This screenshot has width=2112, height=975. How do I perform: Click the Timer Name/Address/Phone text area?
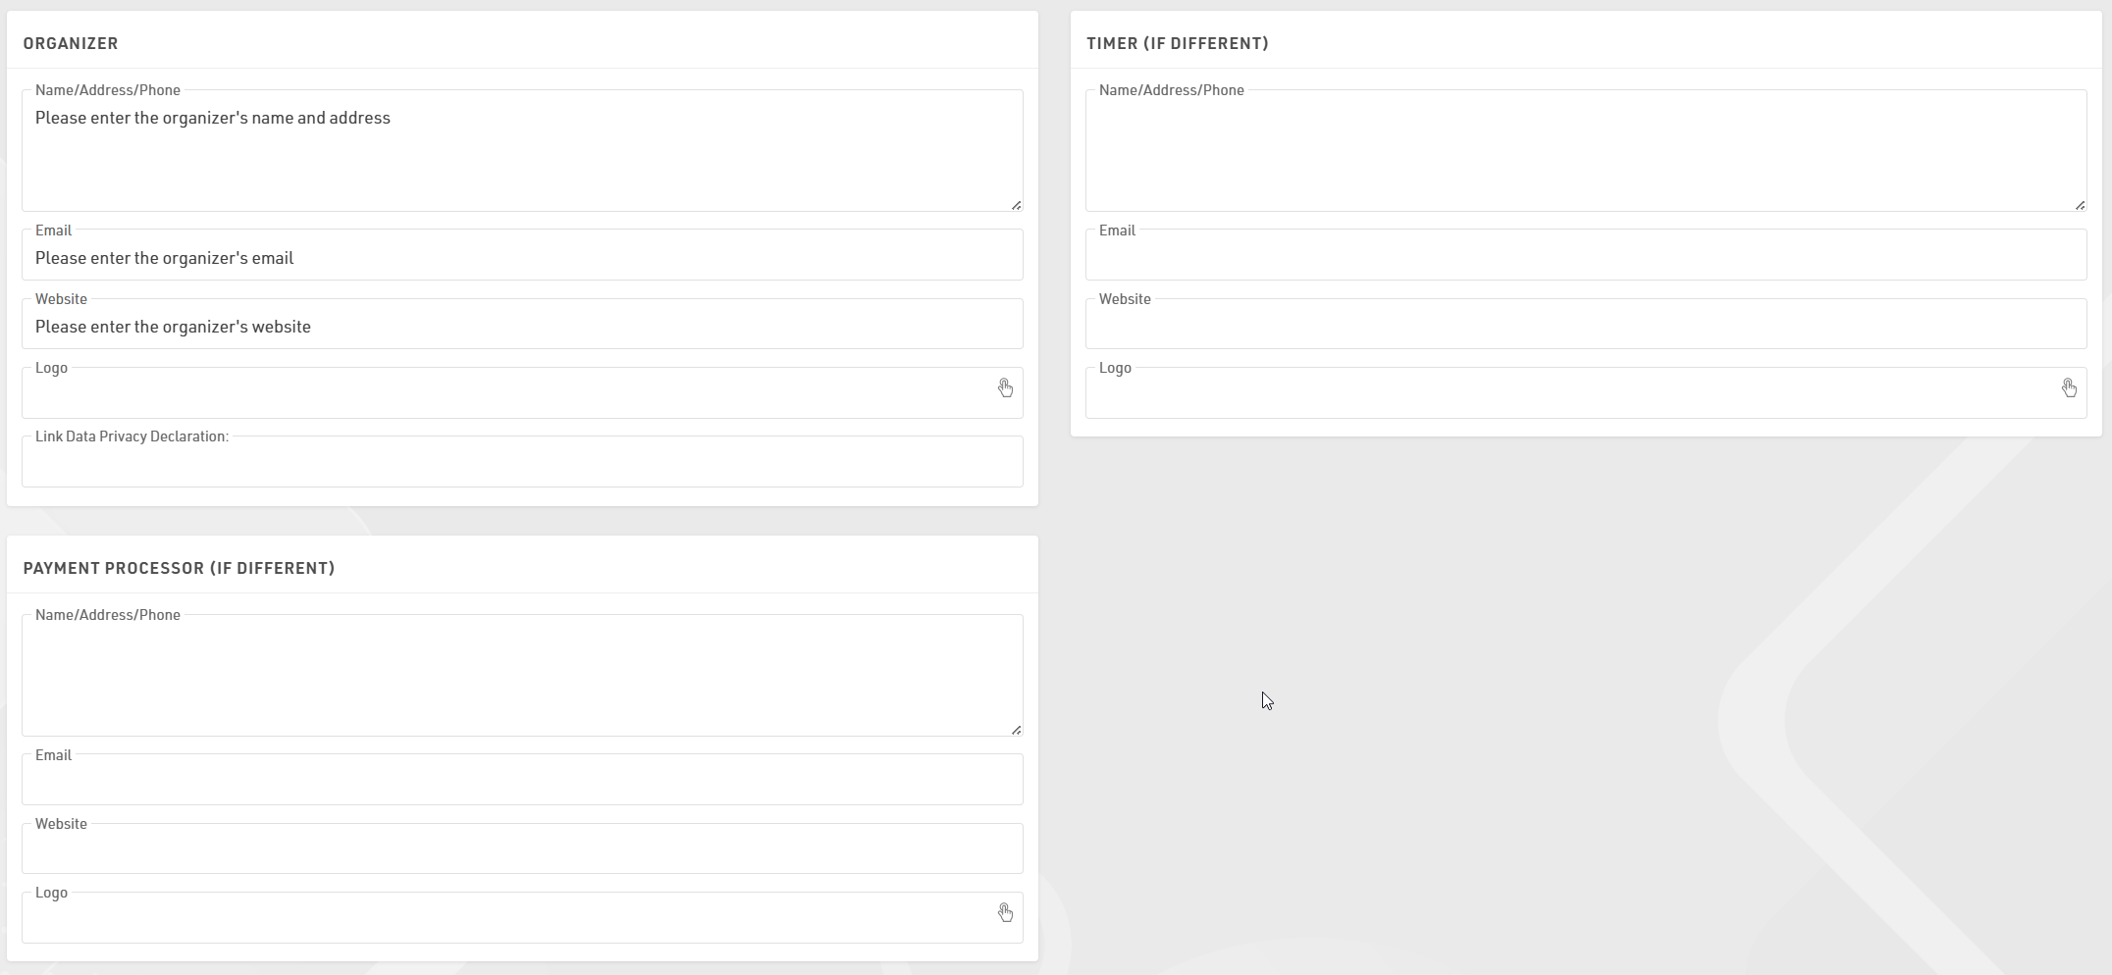click(x=1584, y=152)
